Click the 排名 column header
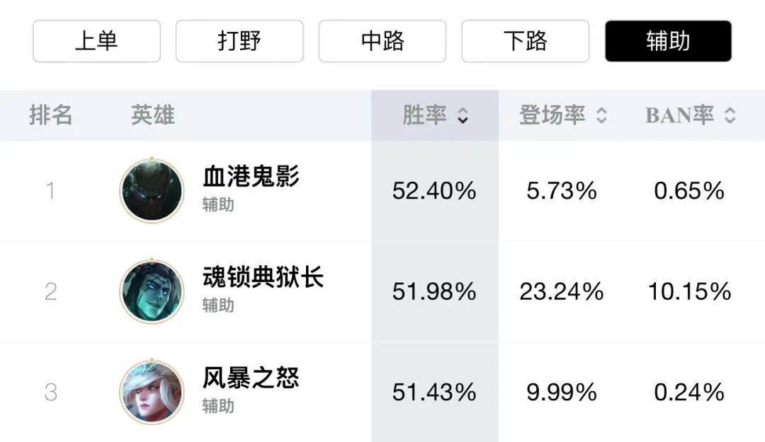 coord(51,115)
